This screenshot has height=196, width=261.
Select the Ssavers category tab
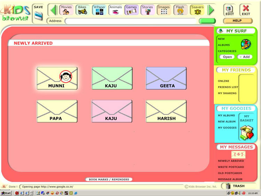pyautogui.click(x=197, y=10)
